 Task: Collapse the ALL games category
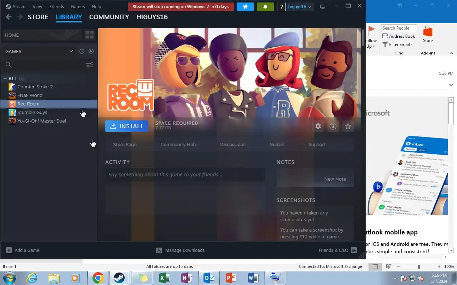[5, 78]
